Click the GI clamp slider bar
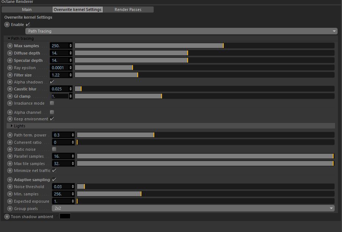Image resolution: width=342 pixels, height=232 pixels. coord(205,96)
